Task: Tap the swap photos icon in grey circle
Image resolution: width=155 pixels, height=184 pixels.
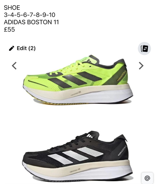Action: pos(144,48)
